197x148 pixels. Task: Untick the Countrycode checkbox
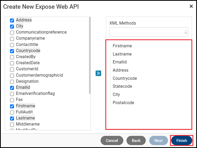point(12,51)
